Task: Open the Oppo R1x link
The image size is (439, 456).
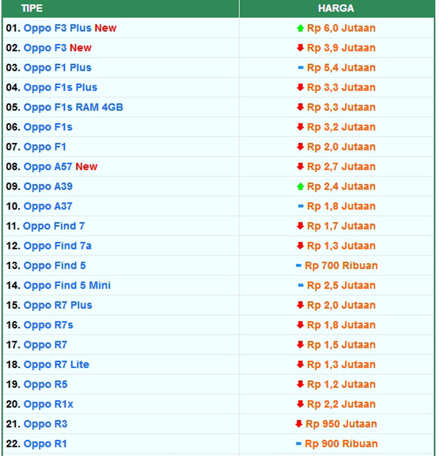Action: [48, 404]
